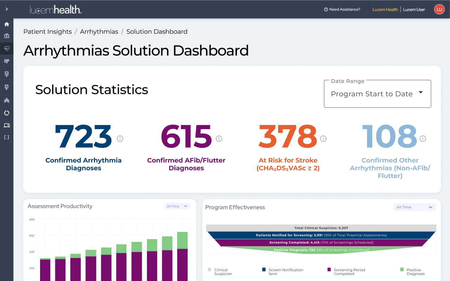The image size is (450, 281).
Task: Select the heart rhythm icon in sidebar
Action: tap(7, 48)
